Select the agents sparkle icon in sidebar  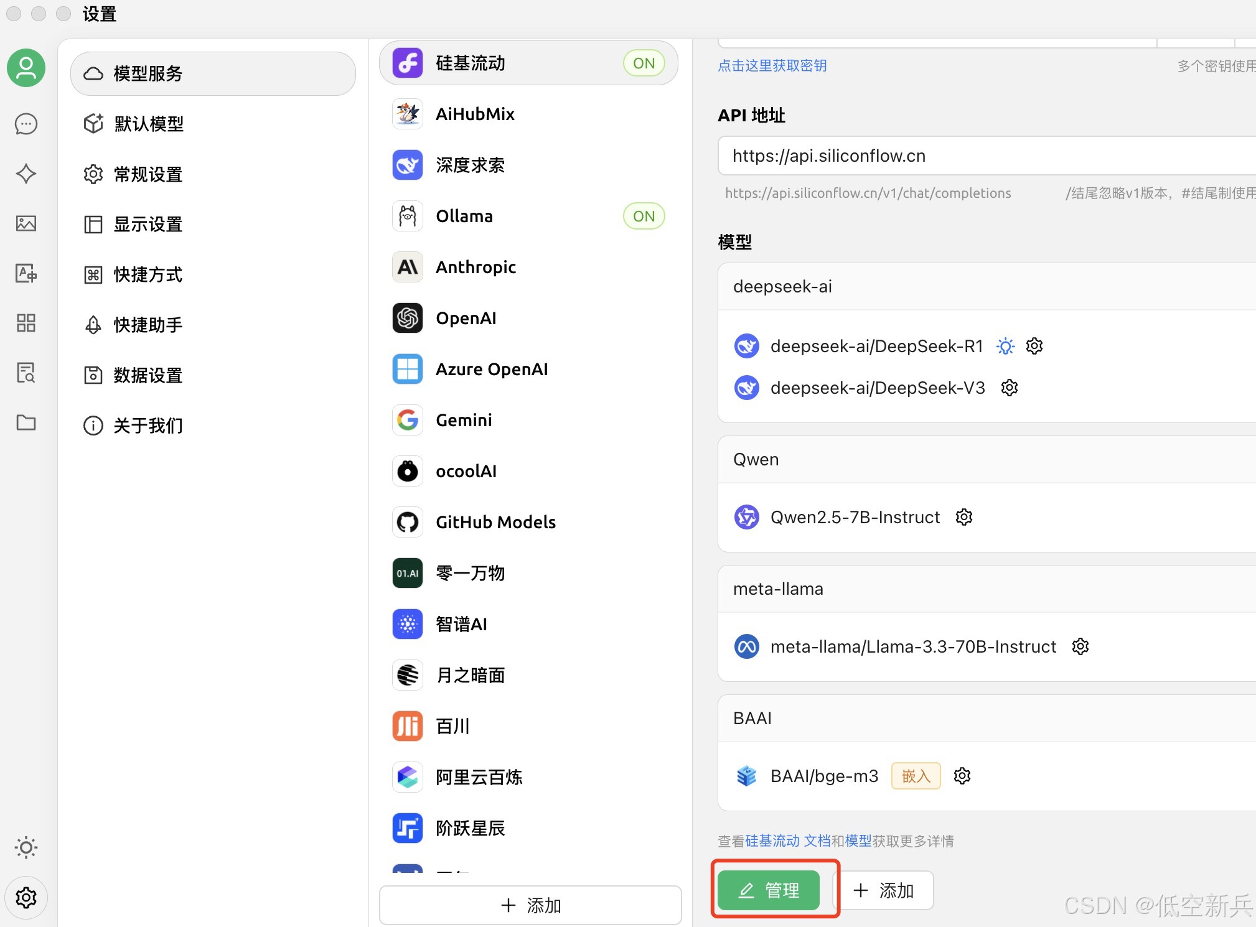(x=26, y=174)
